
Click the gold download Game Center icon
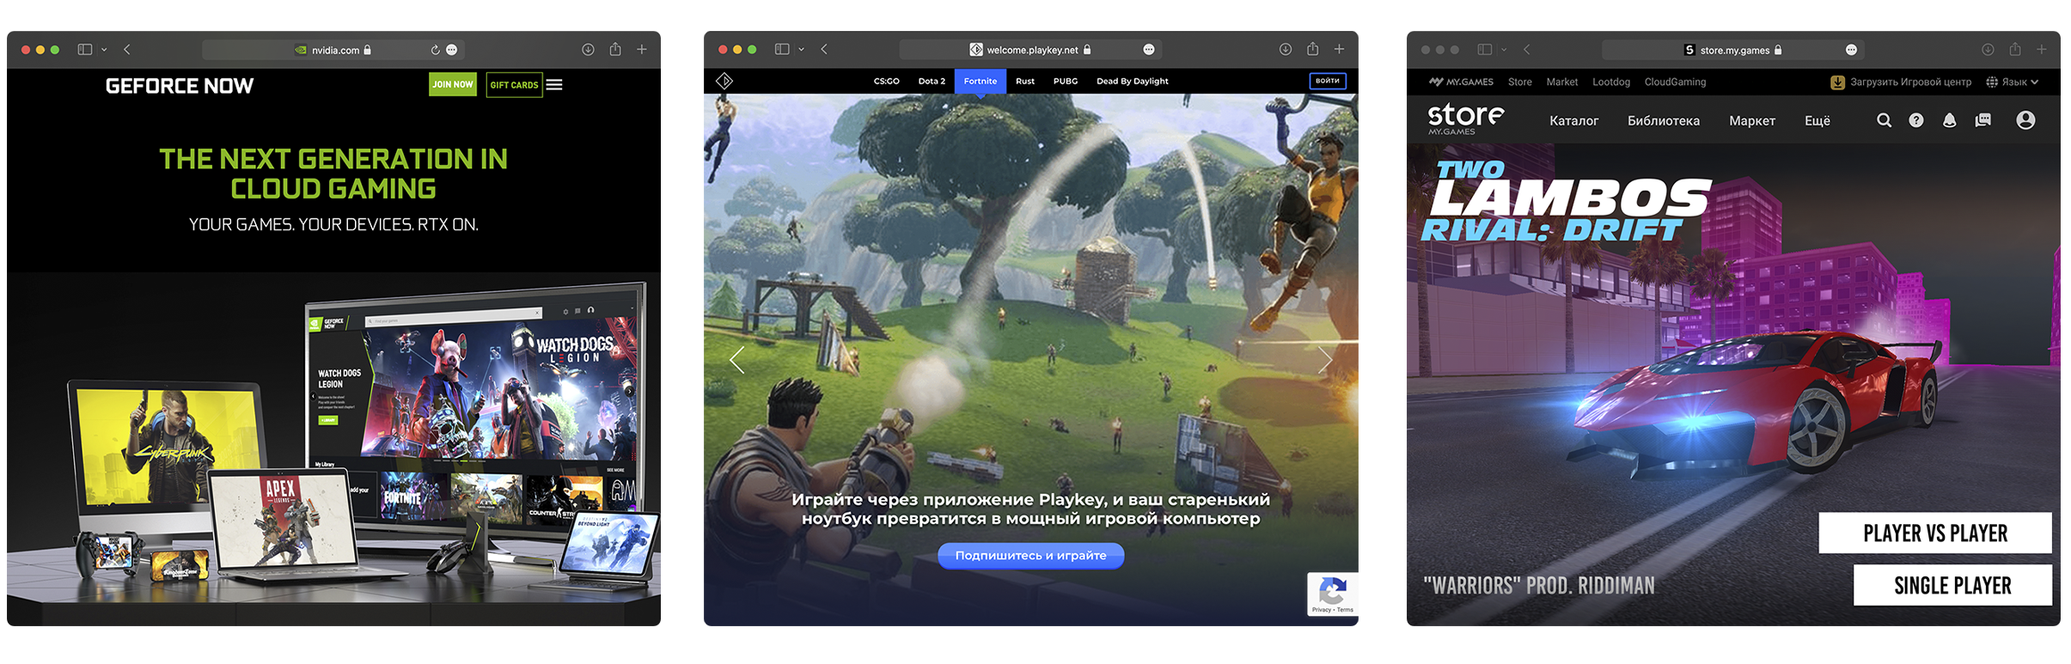[1837, 82]
